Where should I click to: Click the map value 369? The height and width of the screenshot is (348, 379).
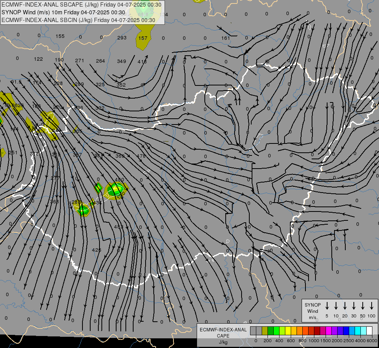pos(120,156)
